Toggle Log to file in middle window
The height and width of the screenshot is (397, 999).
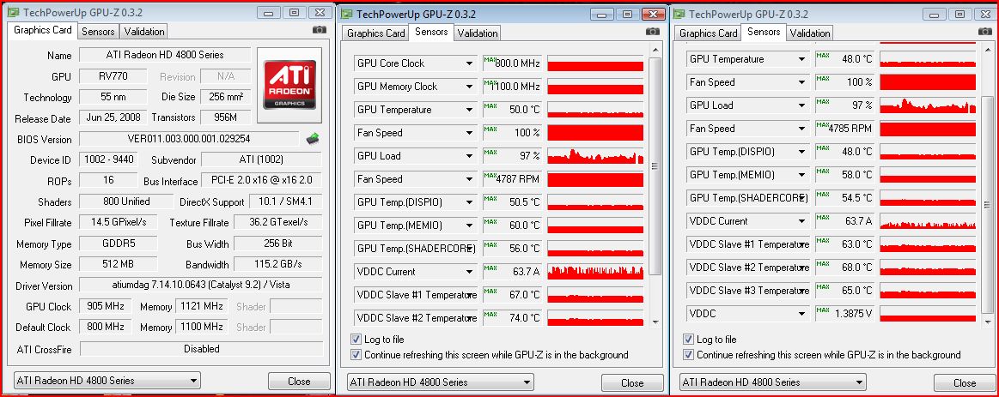(356, 339)
